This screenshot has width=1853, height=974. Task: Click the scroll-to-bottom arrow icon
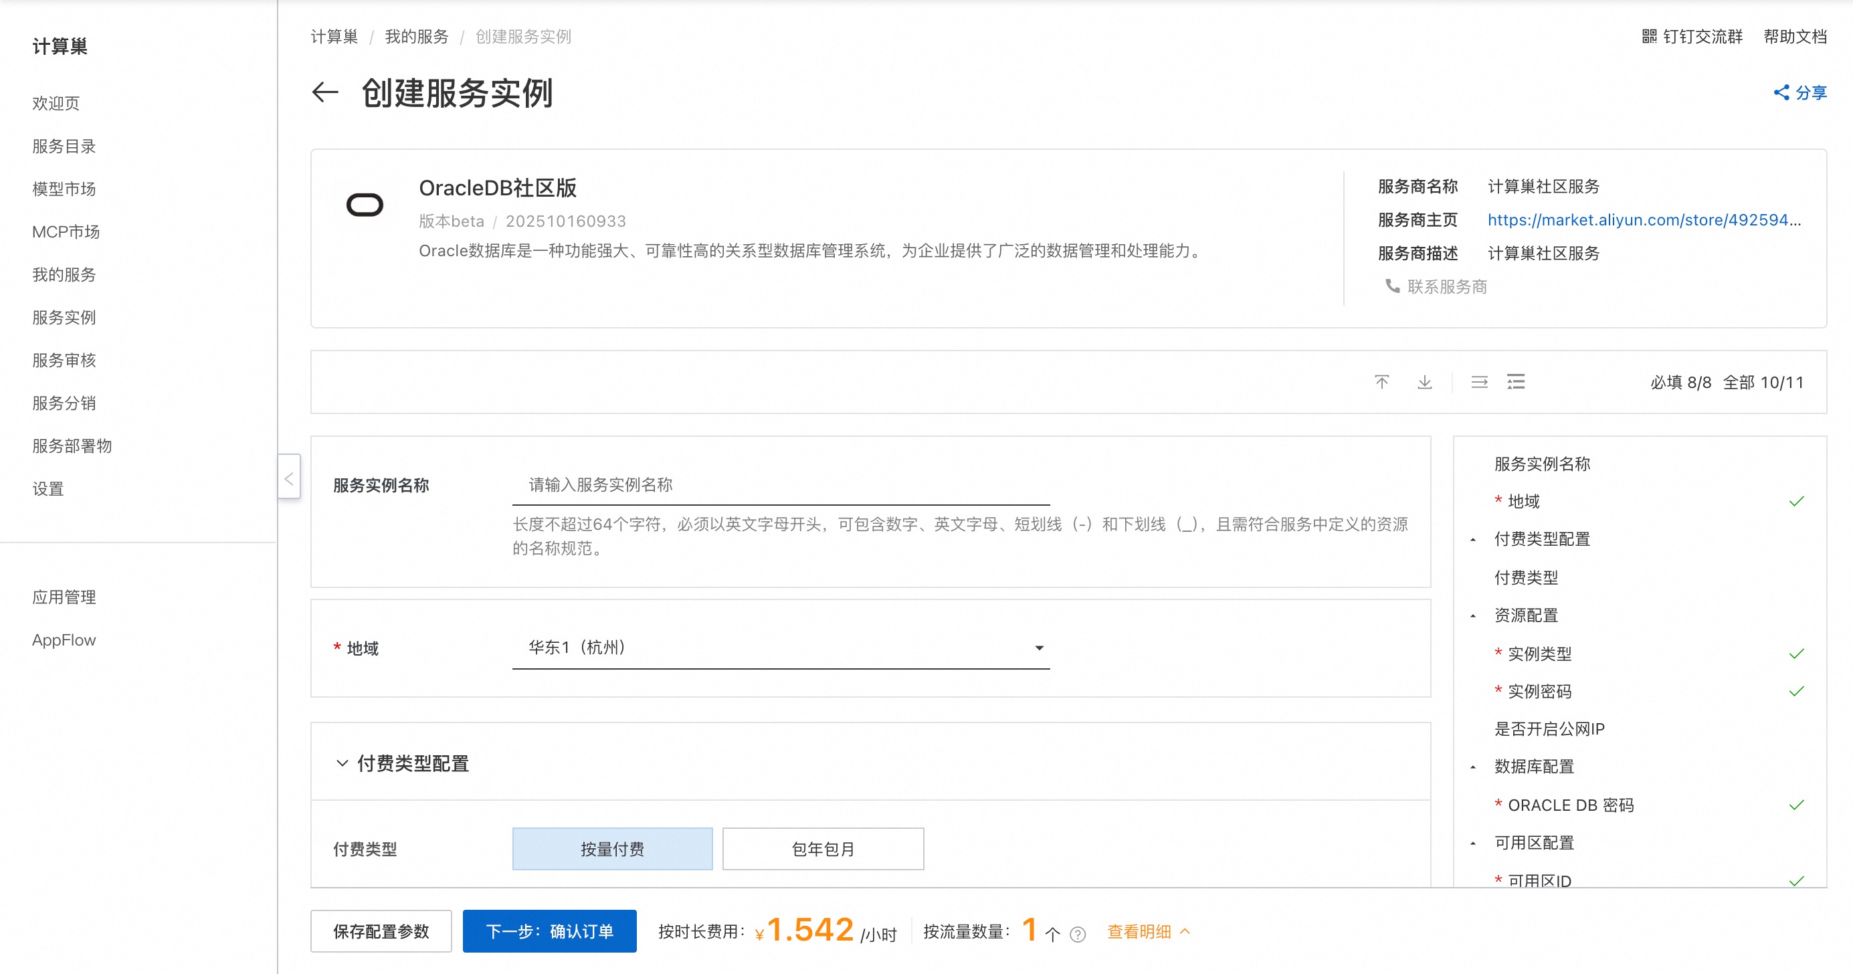[x=1424, y=382]
